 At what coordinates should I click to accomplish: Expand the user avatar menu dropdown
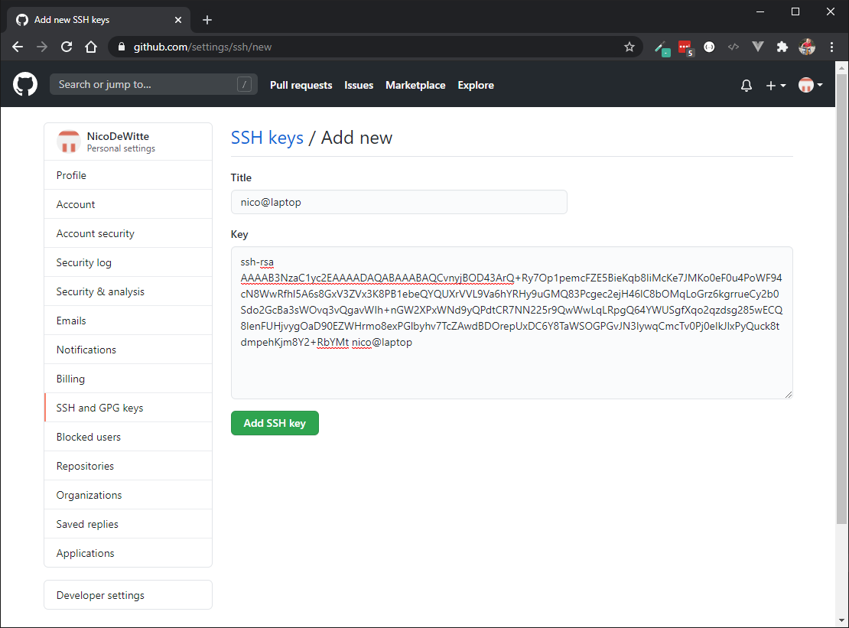pyautogui.click(x=811, y=85)
